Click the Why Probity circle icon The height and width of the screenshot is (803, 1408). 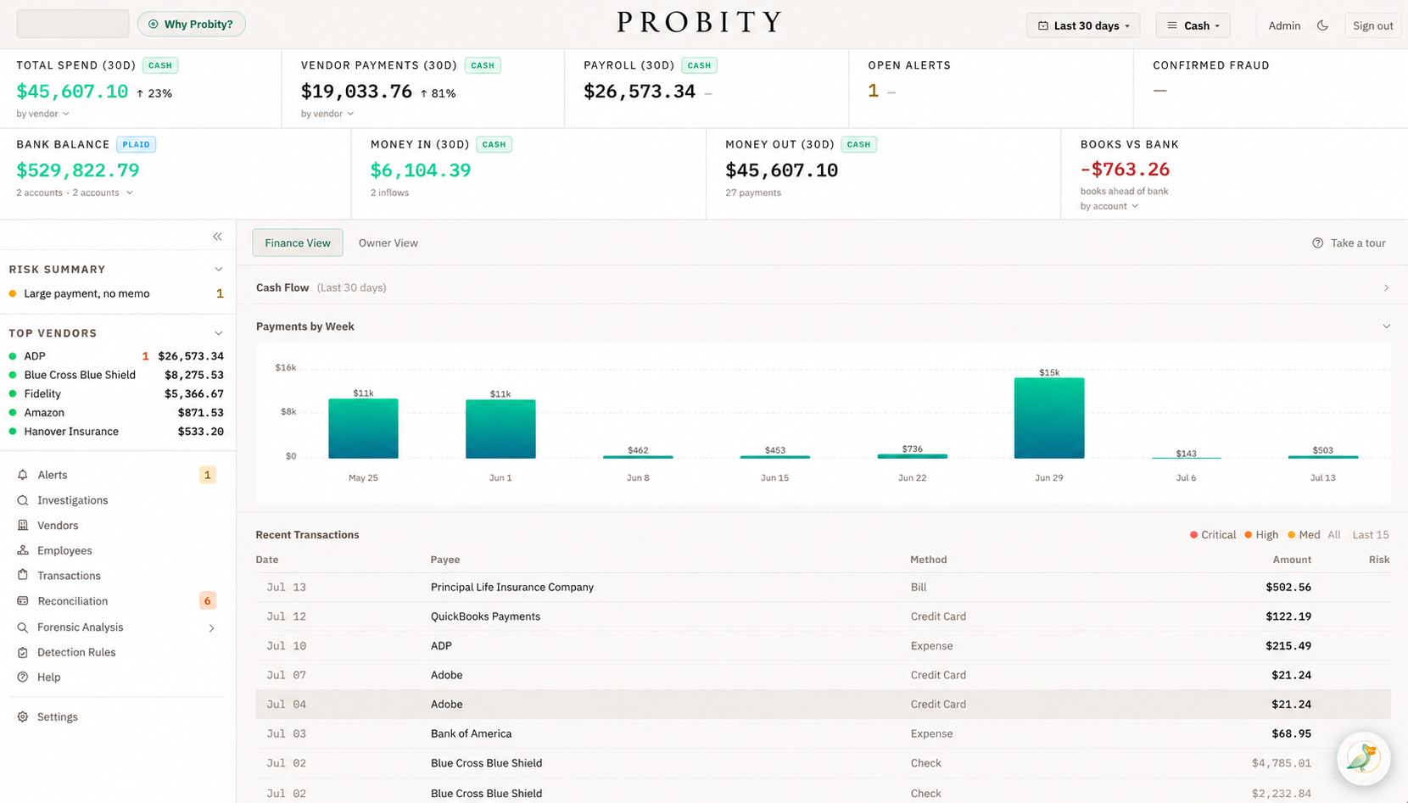click(154, 25)
